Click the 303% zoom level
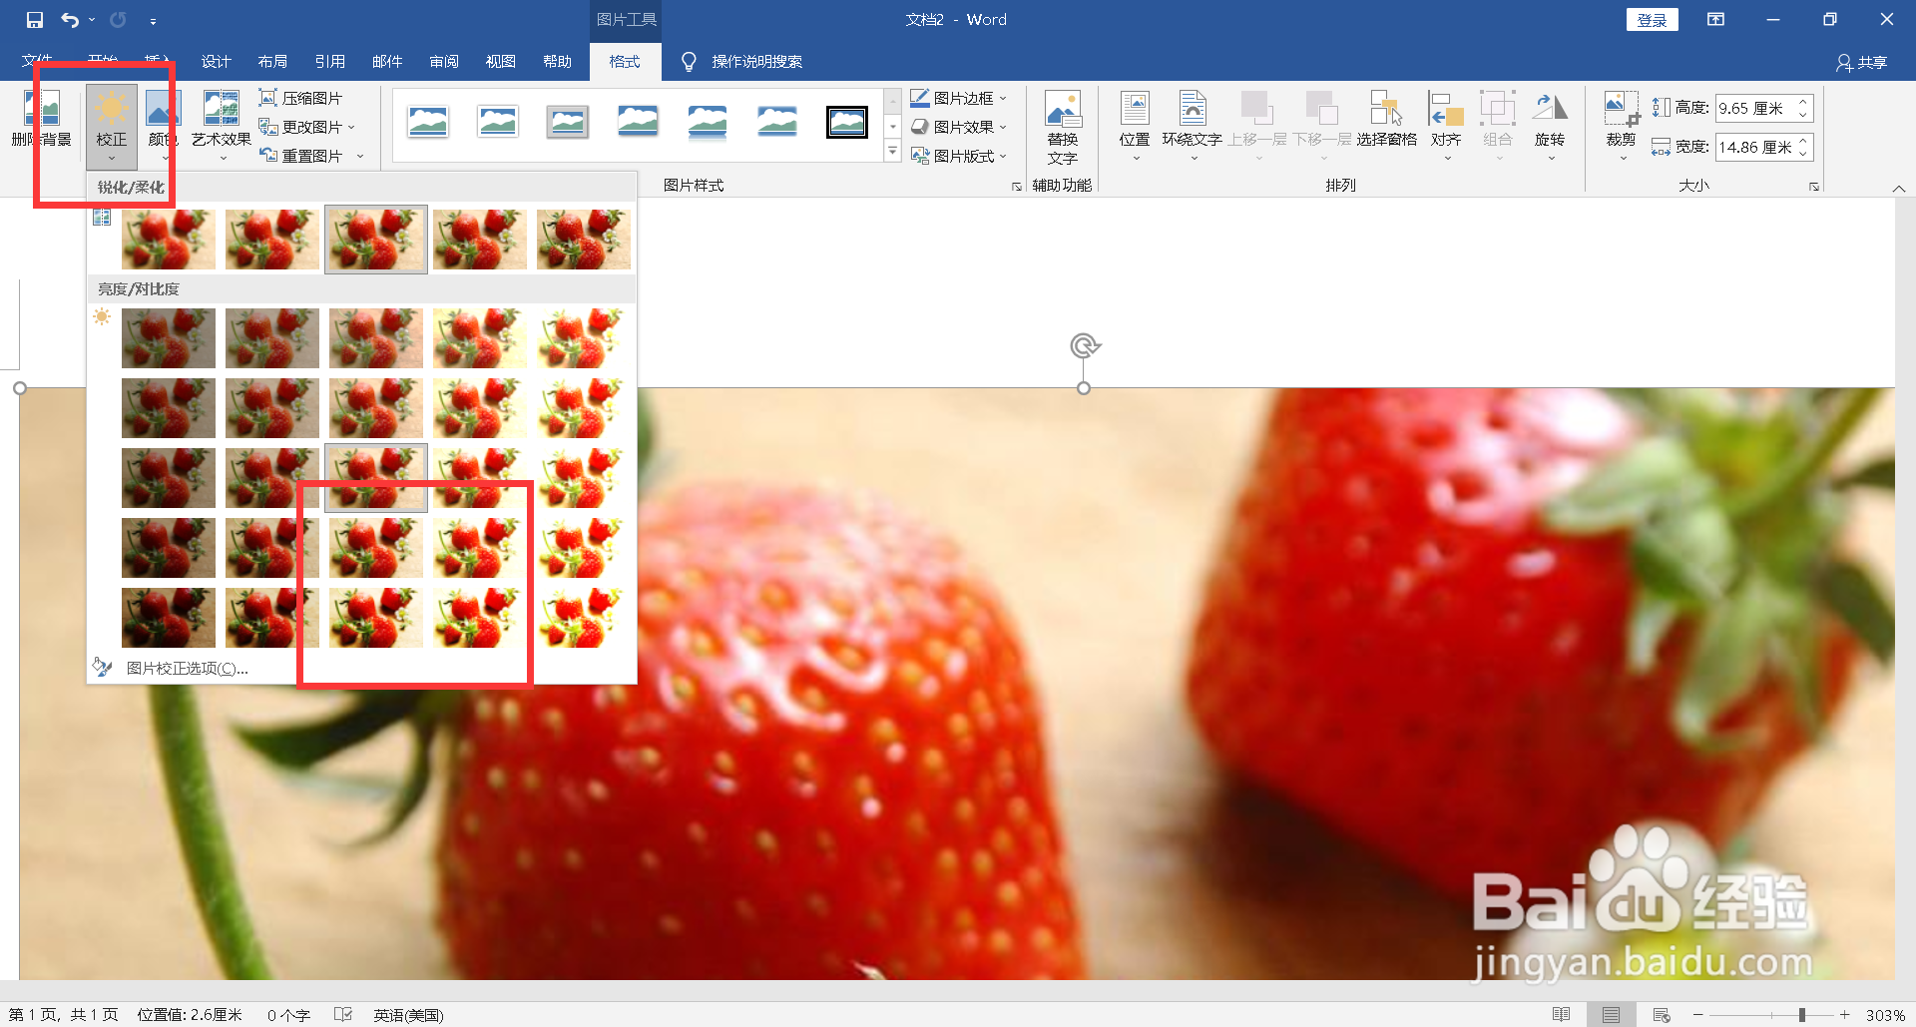Screen dimensions: 1916x1027 pyautogui.click(x=1885, y=1015)
